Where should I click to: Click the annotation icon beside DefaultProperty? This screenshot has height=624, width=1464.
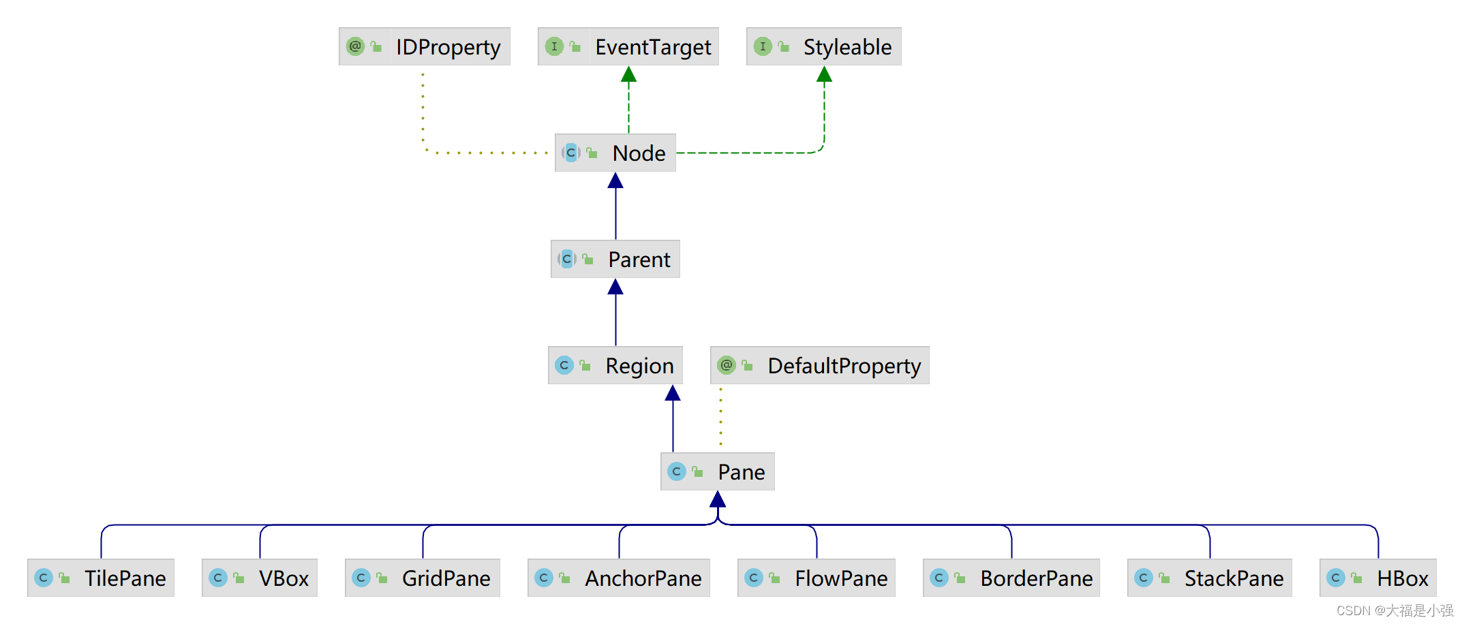pyautogui.click(x=727, y=365)
